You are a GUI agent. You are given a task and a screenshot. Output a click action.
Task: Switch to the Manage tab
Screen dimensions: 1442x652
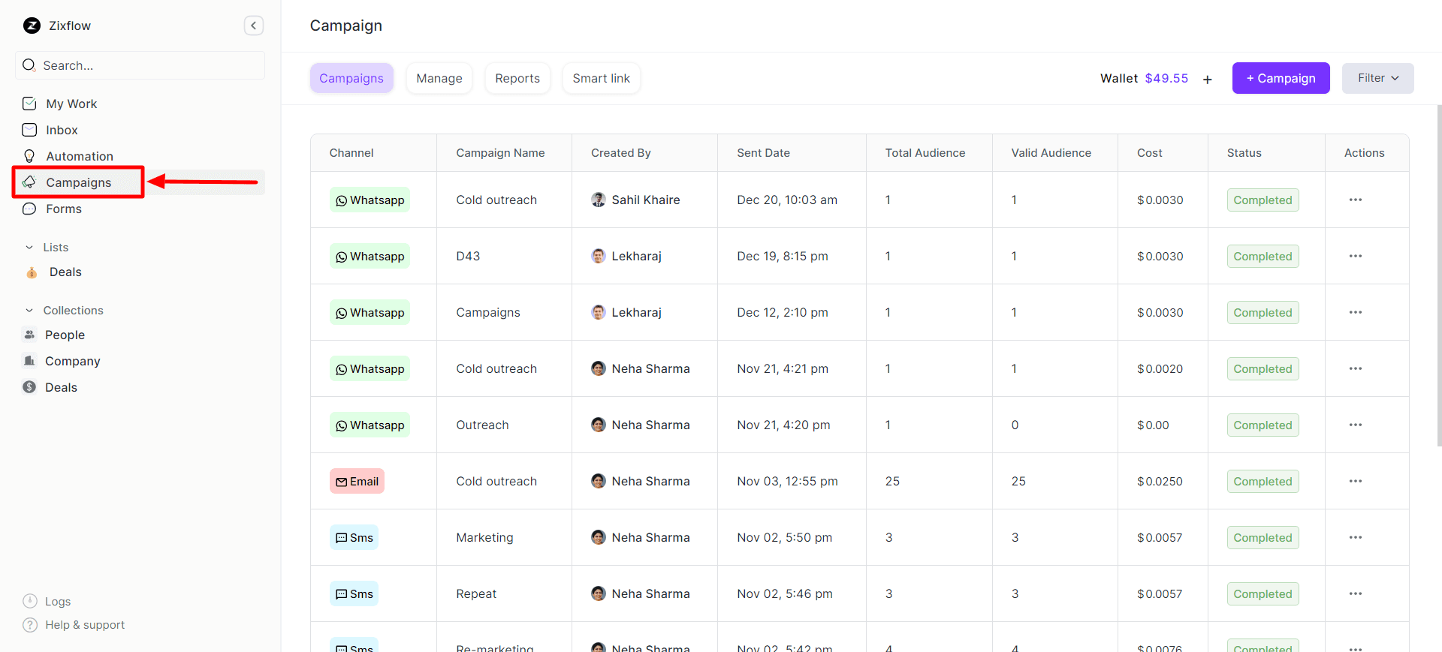point(439,78)
